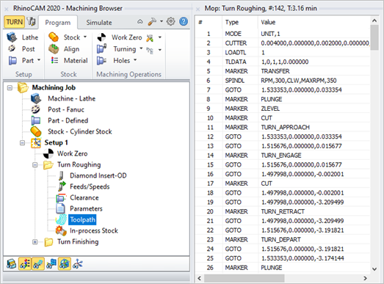Open the tool library icon next to TURN
Image resolution: width=384 pixels, height=284 pixels.
(x=31, y=22)
